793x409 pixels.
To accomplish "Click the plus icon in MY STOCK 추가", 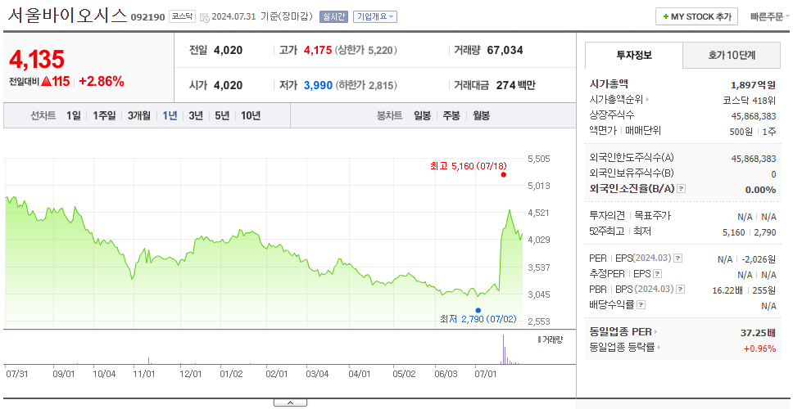I will (666, 16).
